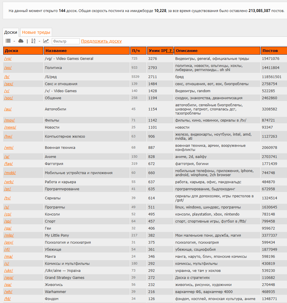This screenshot has height=303, width=287.
Task: Click the question mark next to Уник IP
Action: click(170, 51)
